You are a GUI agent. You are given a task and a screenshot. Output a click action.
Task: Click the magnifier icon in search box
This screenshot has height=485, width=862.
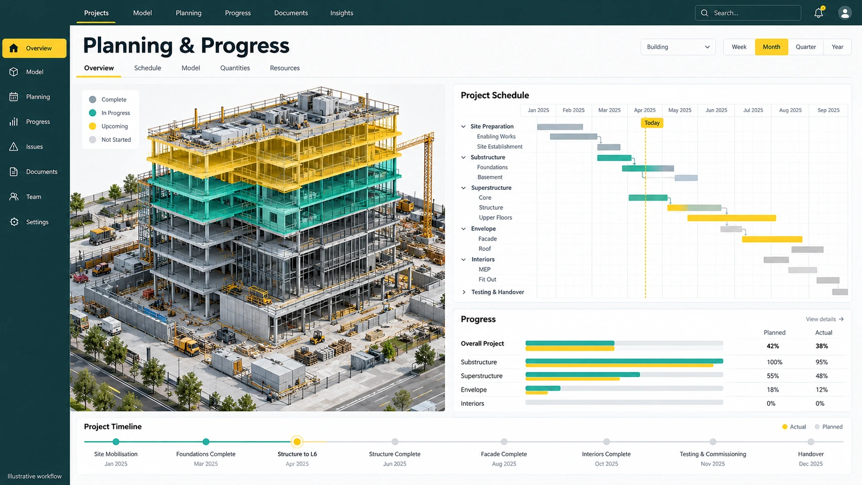pos(705,13)
